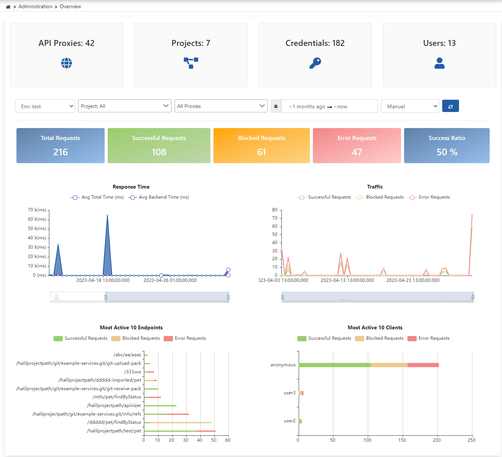Click the git-upload-pack endpoint label
The height and width of the screenshot is (457, 502).
point(79,363)
